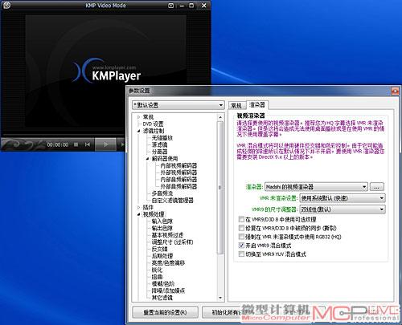Switch to the 常规 tab

[x=236, y=106]
